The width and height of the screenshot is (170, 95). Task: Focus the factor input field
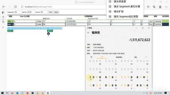[31, 12]
